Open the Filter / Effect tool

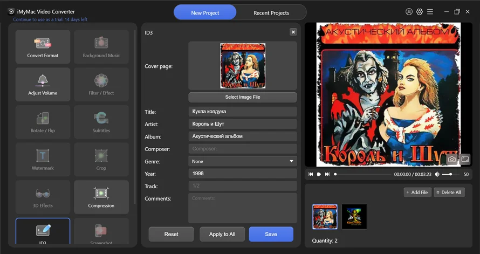pyautogui.click(x=101, y=85)
